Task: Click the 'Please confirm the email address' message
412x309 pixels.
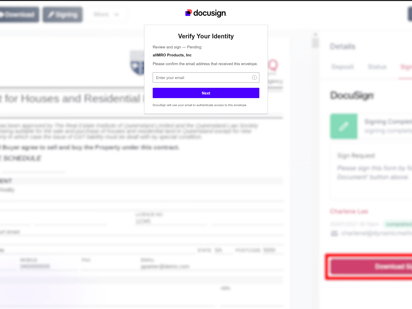Action: 205,64
